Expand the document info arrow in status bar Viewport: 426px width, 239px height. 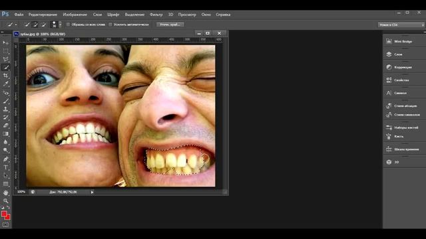[x=92, y=192]
